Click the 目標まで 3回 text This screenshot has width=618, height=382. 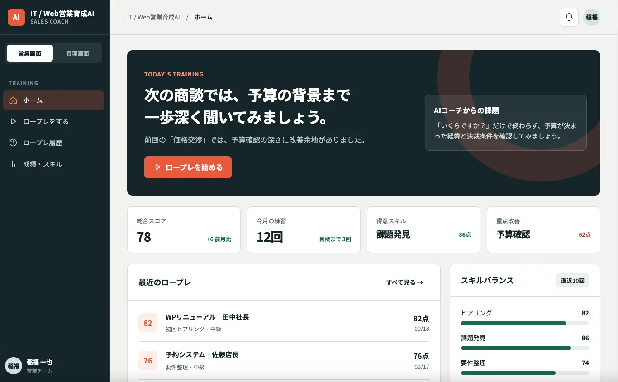coord(335,239)
